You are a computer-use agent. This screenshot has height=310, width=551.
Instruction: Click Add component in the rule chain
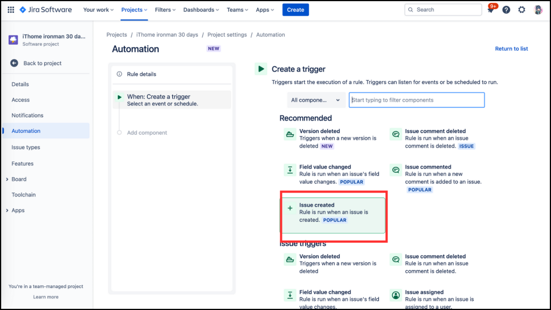point(147,133)
